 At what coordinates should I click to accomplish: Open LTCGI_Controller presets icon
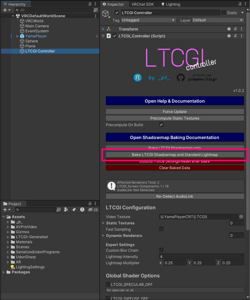tap(235, 36)
